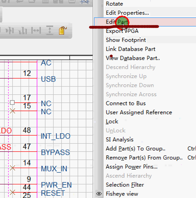Click the no-connect X on pin 15
Image resolution: width=196 pixels, height=198 pixels.
click(13, 111)
